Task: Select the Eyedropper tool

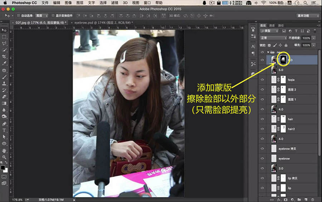Action: [x=4, y=63]
